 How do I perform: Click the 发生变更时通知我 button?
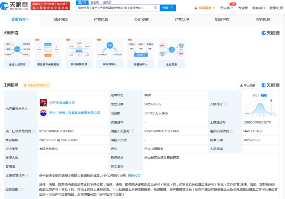(36, 85)
